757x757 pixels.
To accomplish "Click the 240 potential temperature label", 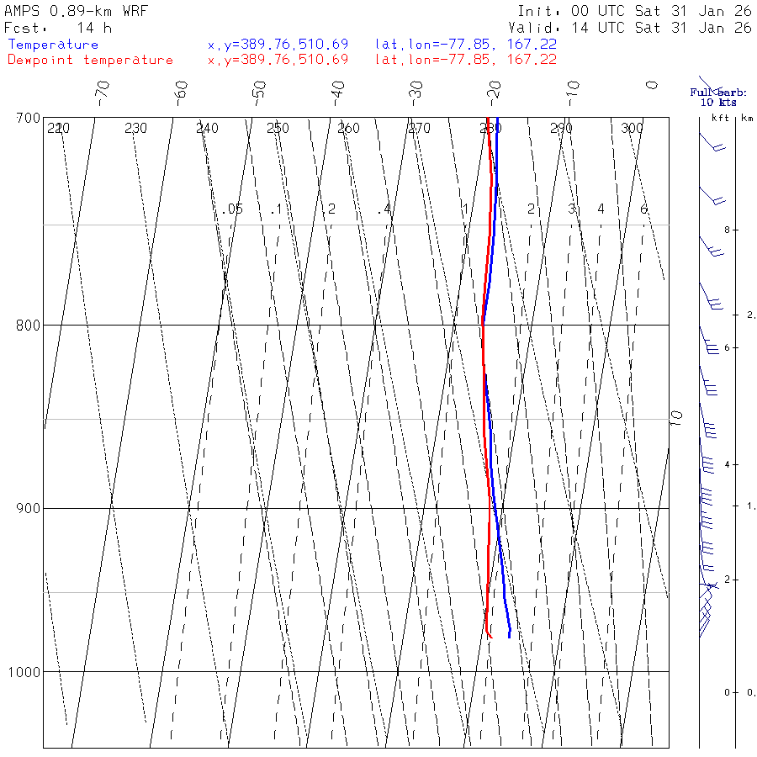I will point(207,129).
